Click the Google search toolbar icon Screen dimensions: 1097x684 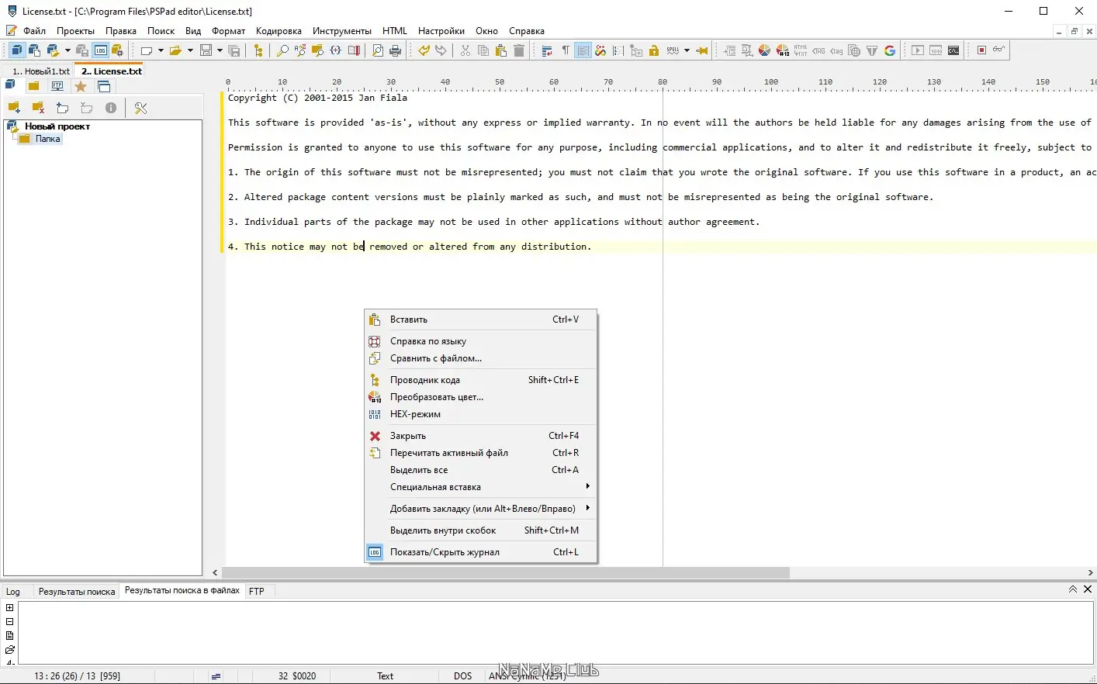[890, 50]
